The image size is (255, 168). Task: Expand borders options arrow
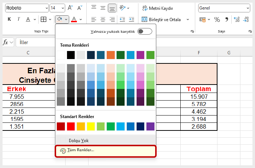click(x=50, y=20)
